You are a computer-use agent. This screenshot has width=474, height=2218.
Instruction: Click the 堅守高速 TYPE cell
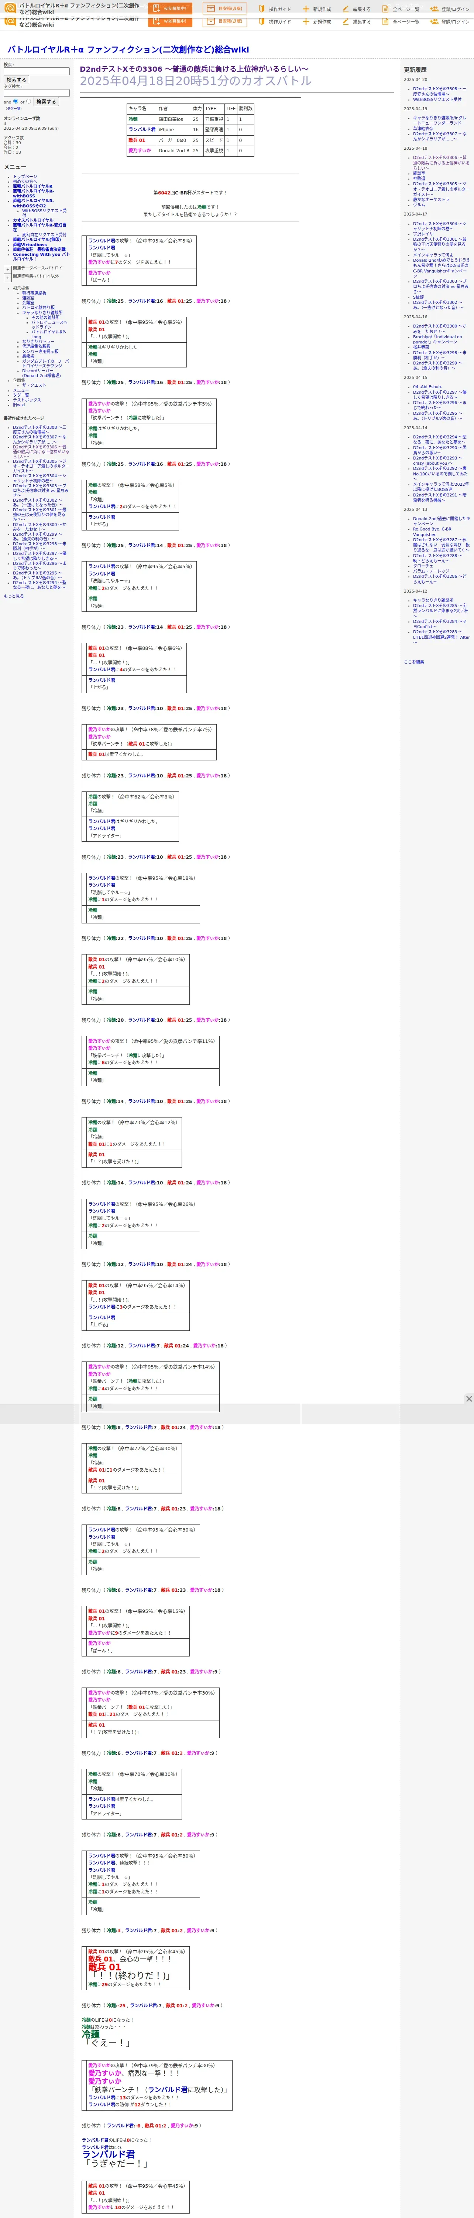click(x=214, y=130)
